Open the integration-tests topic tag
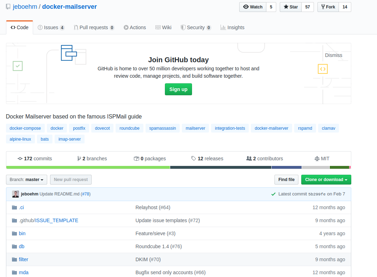Viewport: 377px width, 277px height. click(230, 128)
